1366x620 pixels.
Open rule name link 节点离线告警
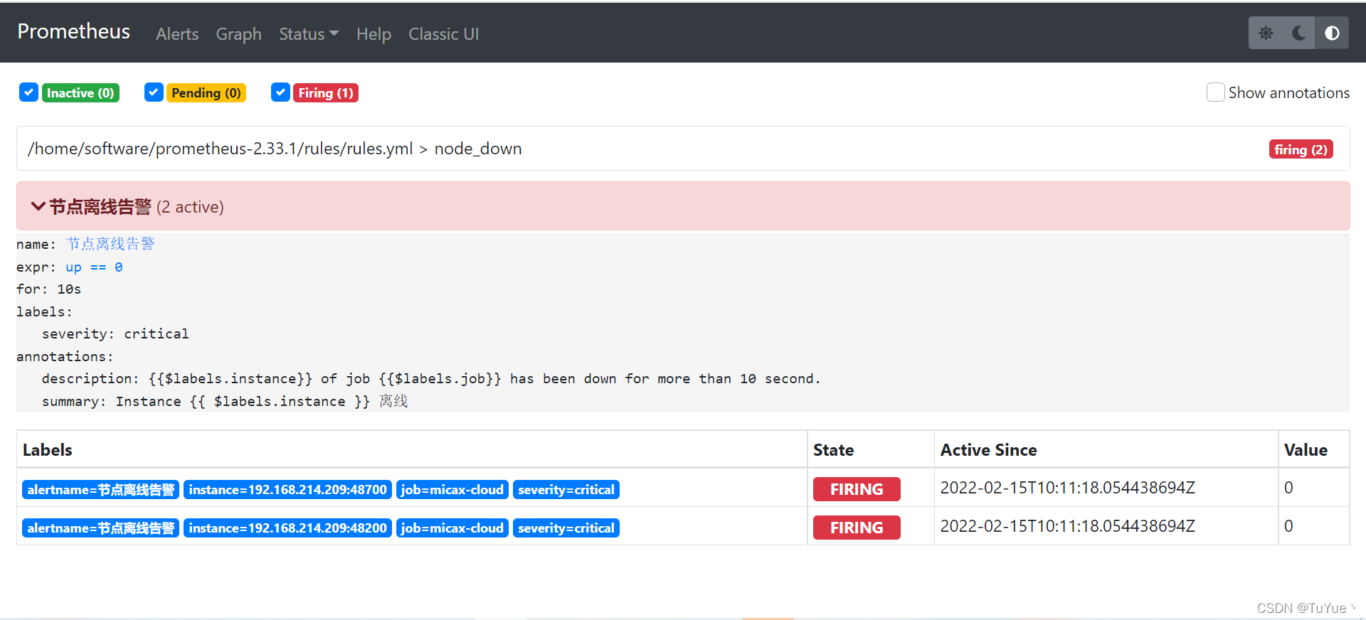click(x=110, y=244)
